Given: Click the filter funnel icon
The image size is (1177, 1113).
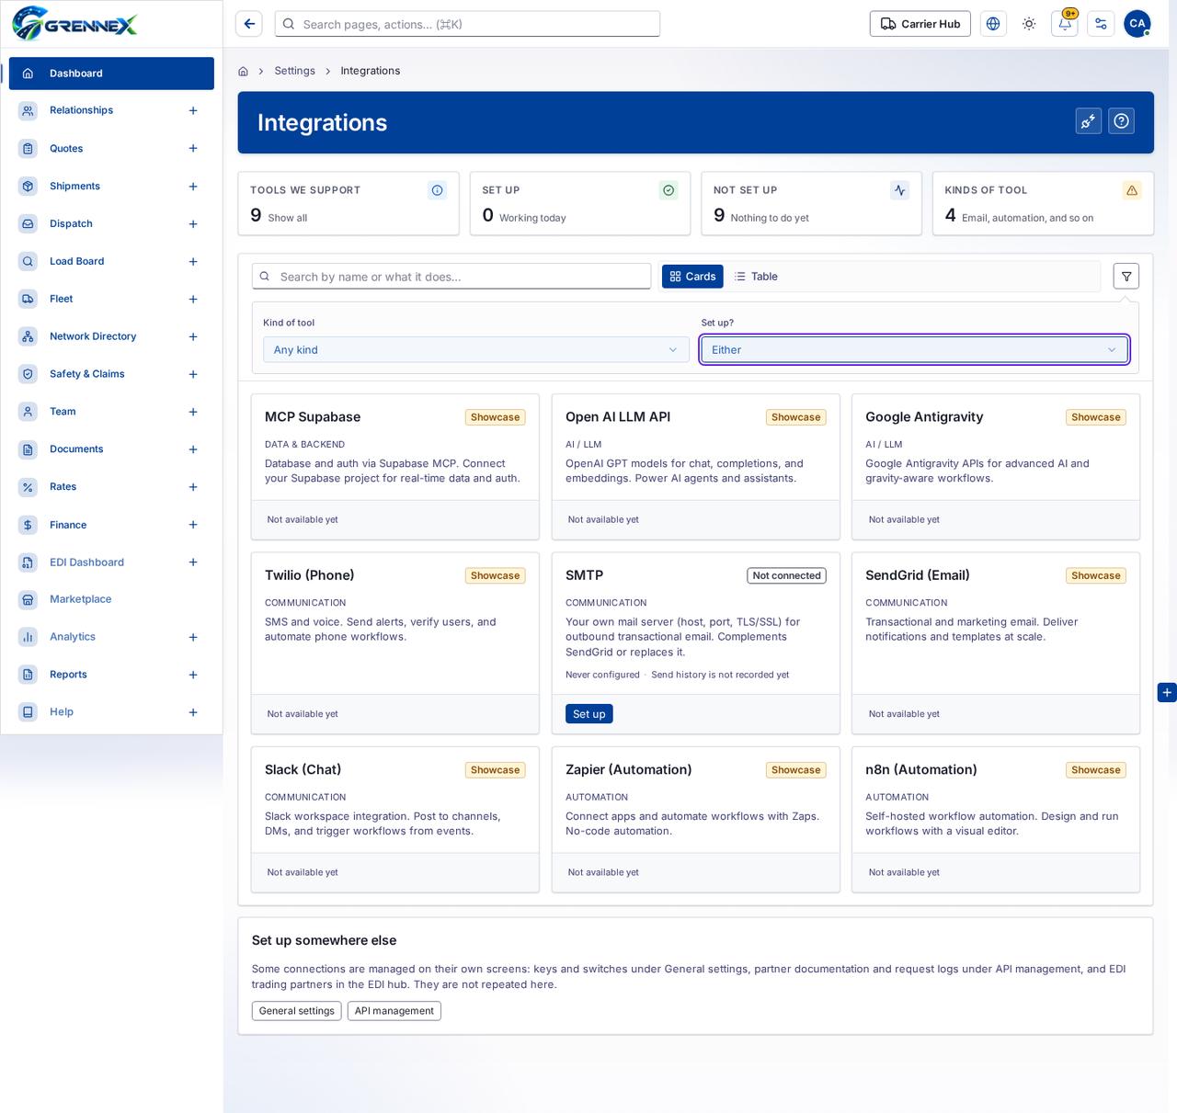Looking at the screenshot, I should (1126, 277).
